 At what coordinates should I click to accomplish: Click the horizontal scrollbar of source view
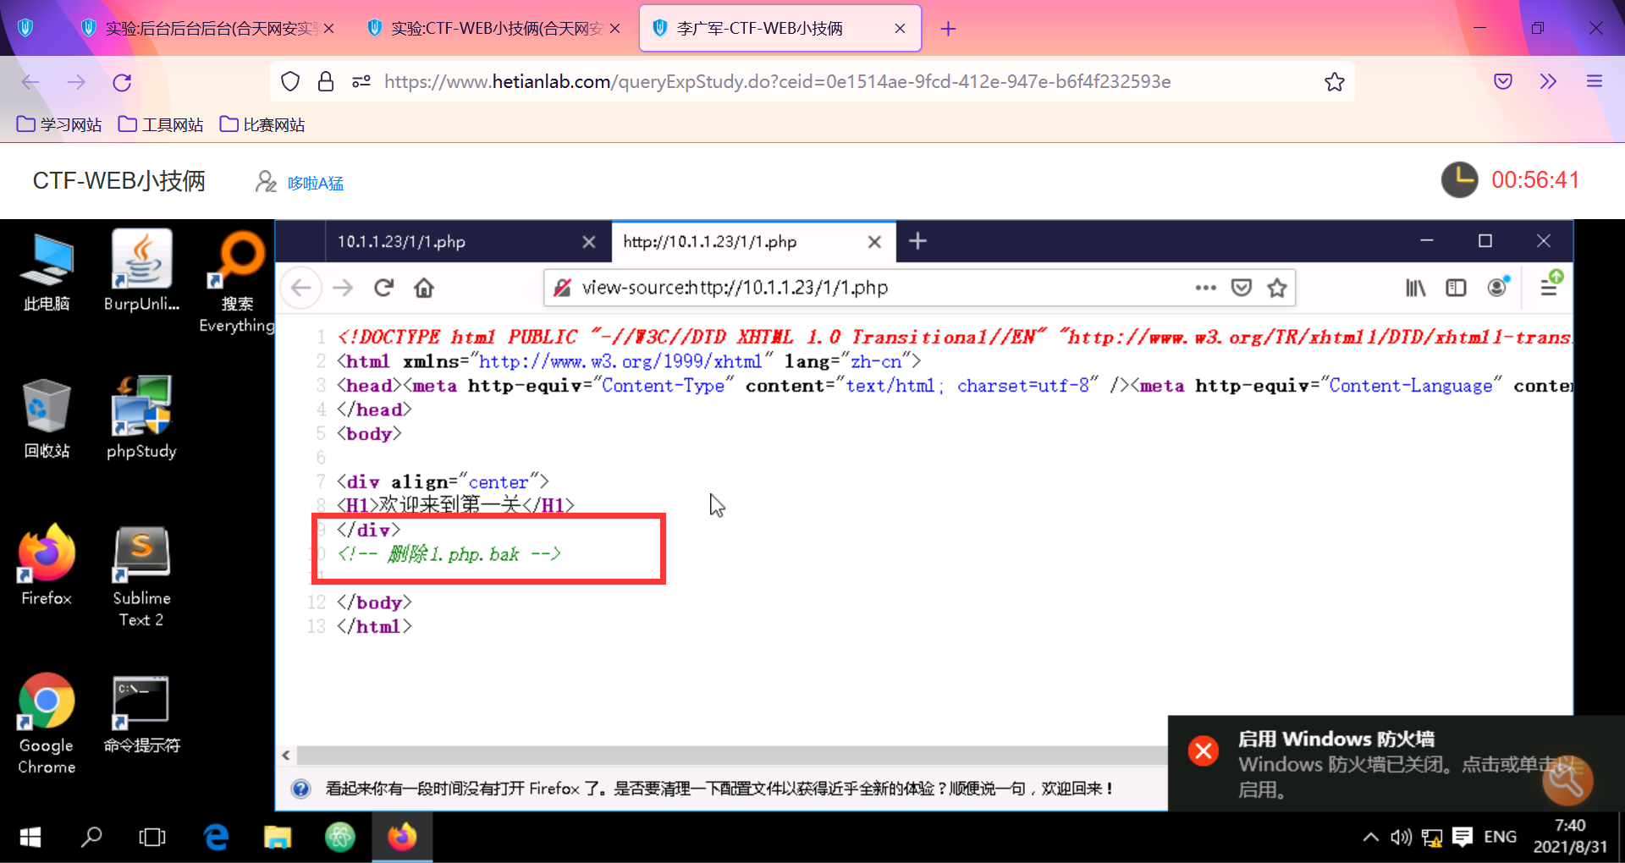click(732, 755)
